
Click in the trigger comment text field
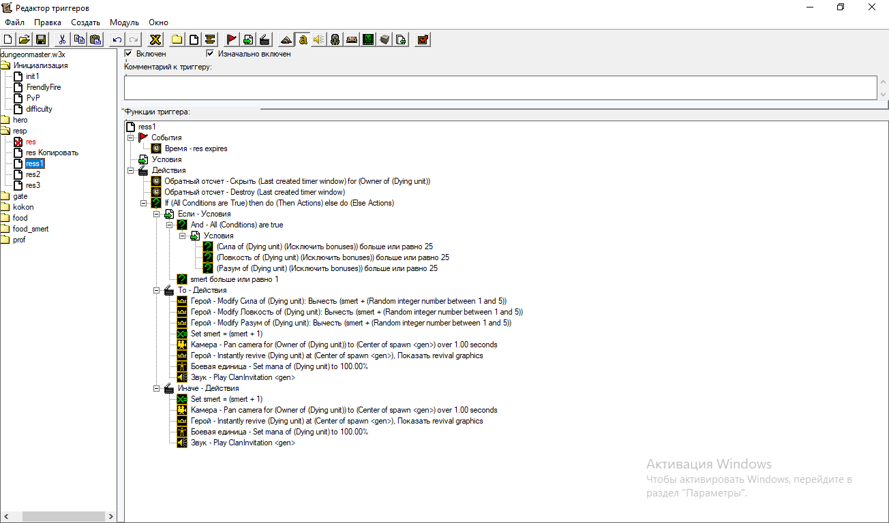click(x=500, y=87)
